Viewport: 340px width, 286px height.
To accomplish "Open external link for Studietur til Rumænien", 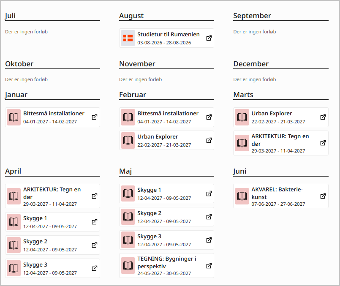I will click(x=209, y=38).
